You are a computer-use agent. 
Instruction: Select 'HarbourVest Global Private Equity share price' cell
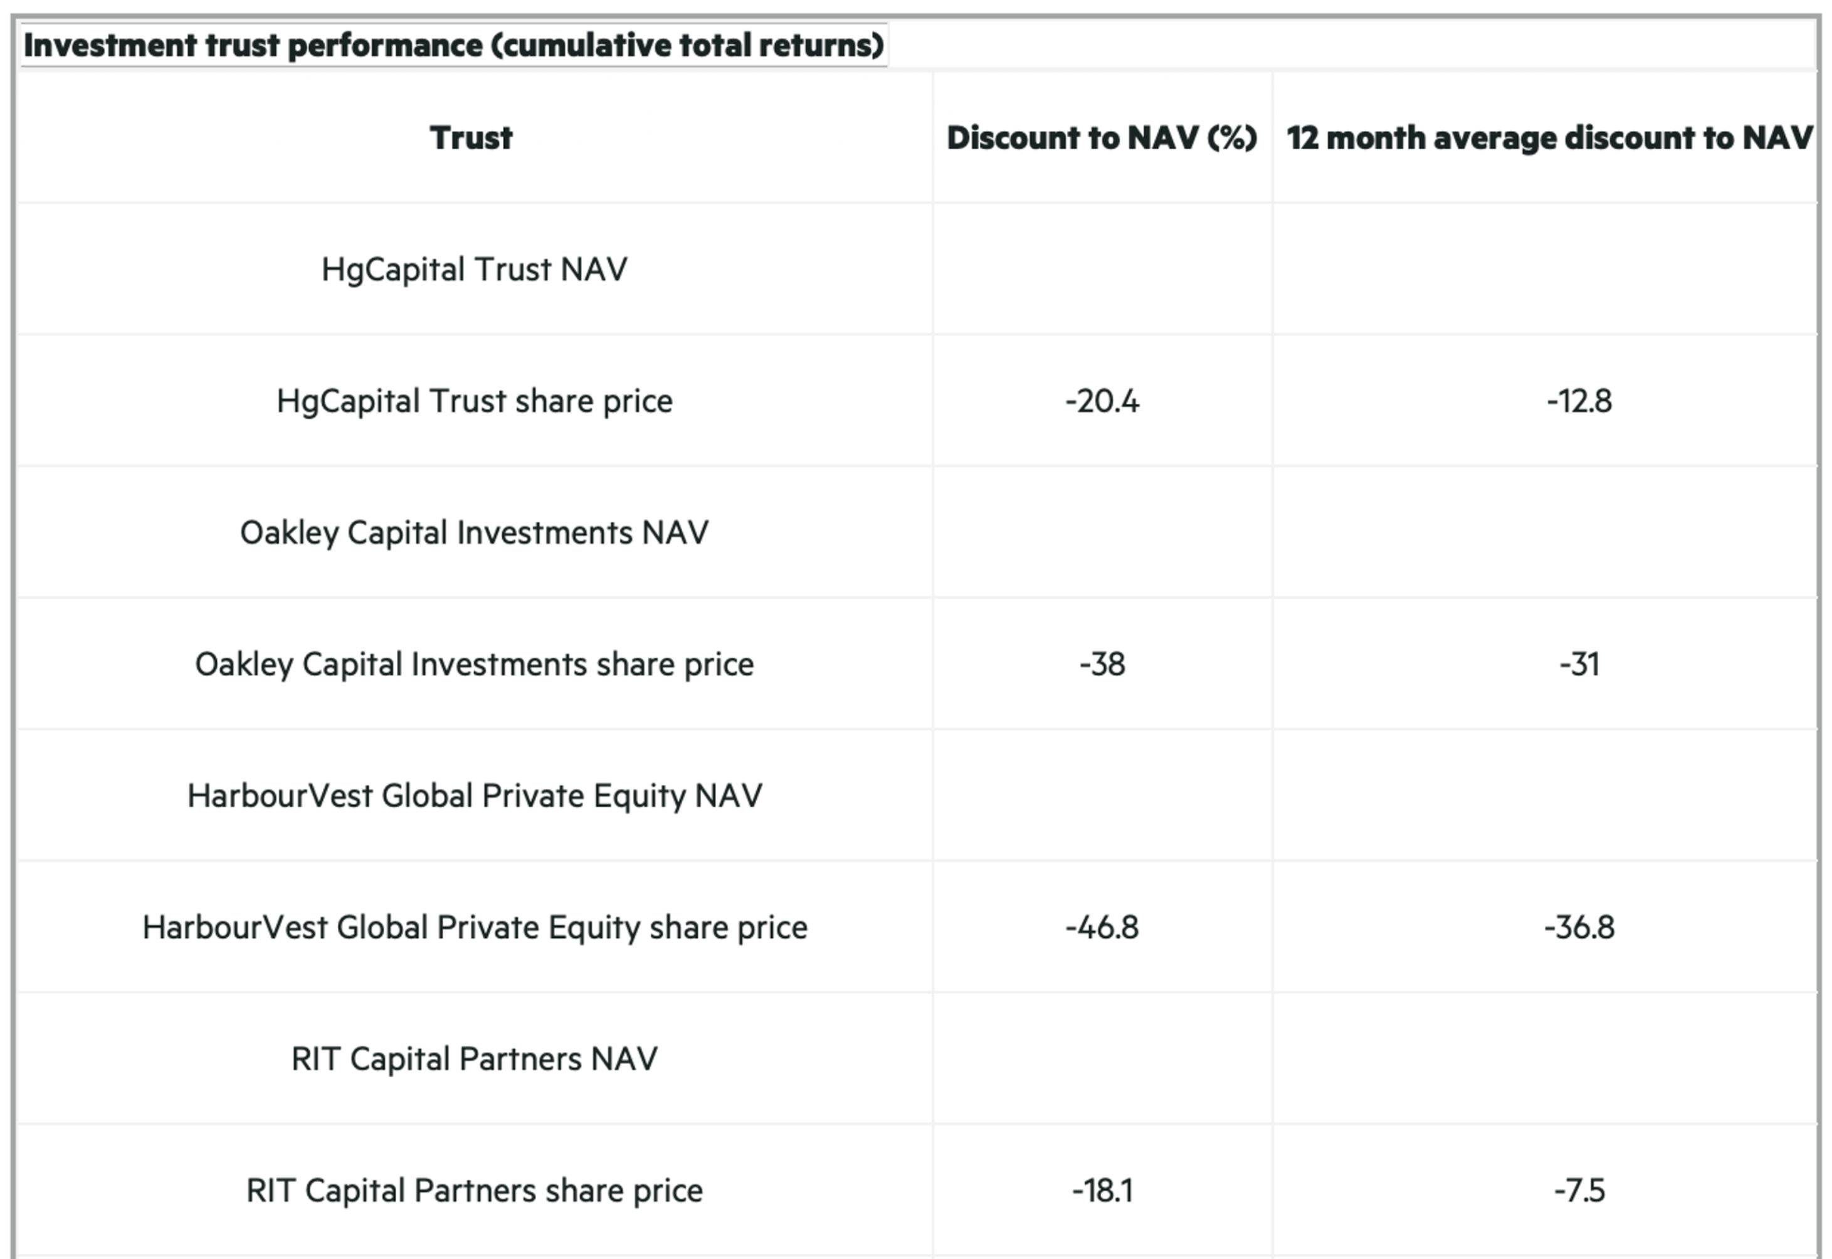coord(474,928)
